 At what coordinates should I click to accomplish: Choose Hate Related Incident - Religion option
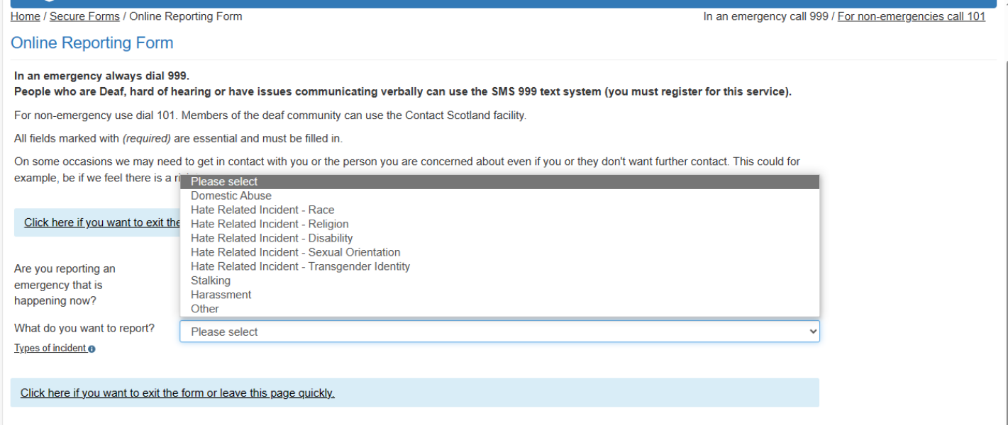coord(270,224)
